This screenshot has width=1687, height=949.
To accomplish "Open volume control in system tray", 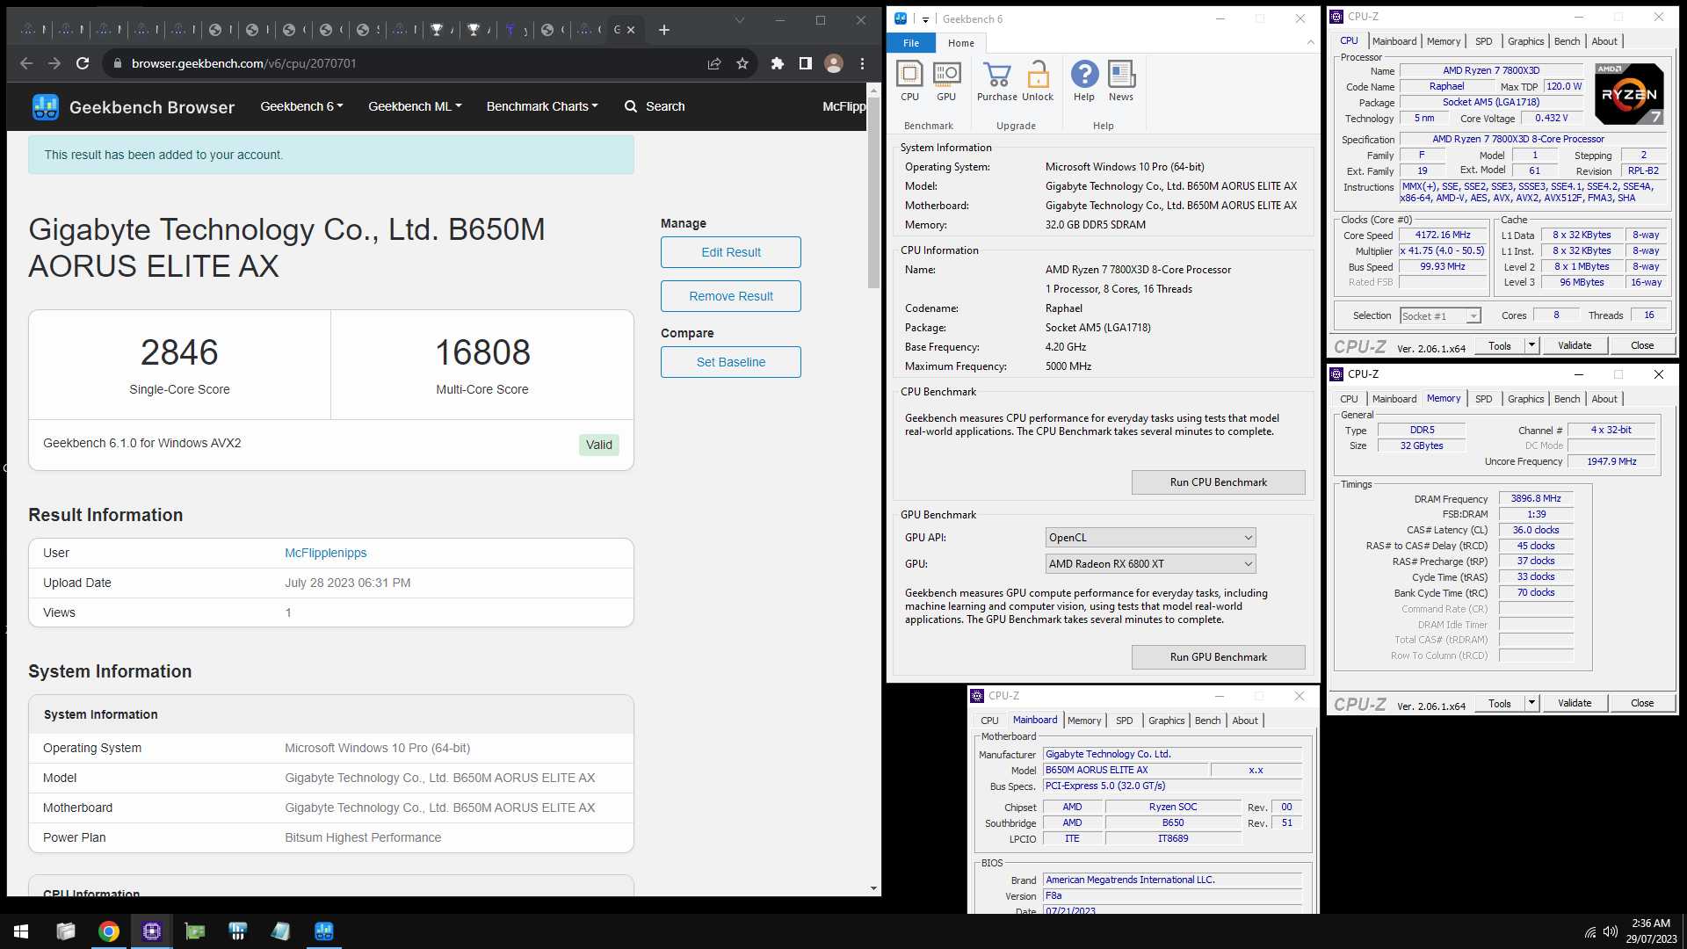I will (1611, 932).
